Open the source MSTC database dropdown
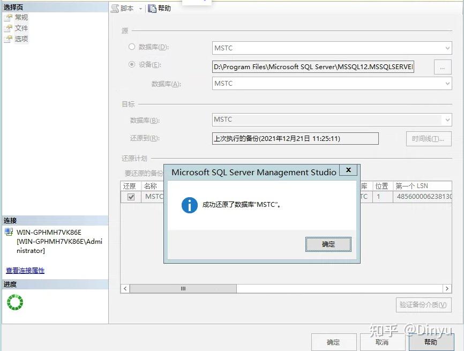The height and width of the screenshot is (351, 464). coord(447,48)
